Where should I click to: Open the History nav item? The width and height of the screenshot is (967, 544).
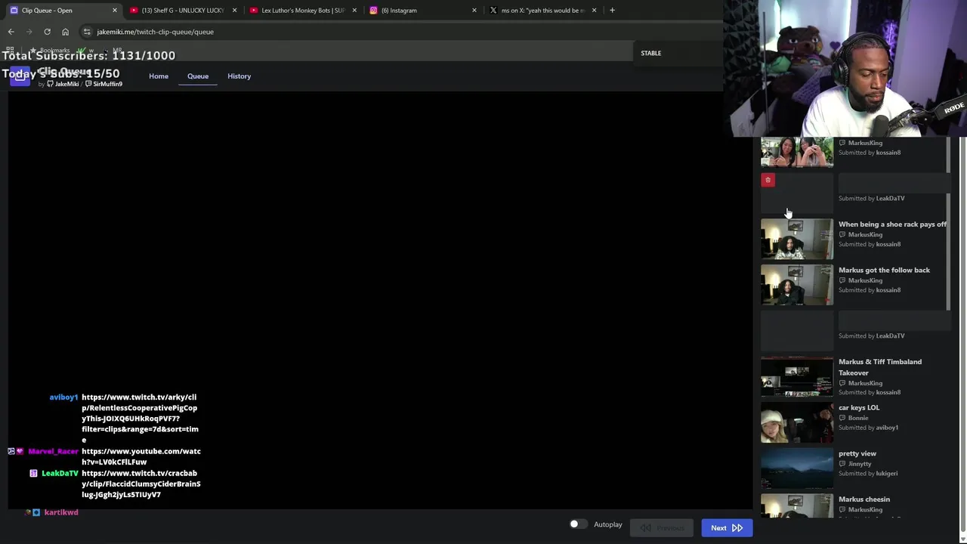pos(239,76)
